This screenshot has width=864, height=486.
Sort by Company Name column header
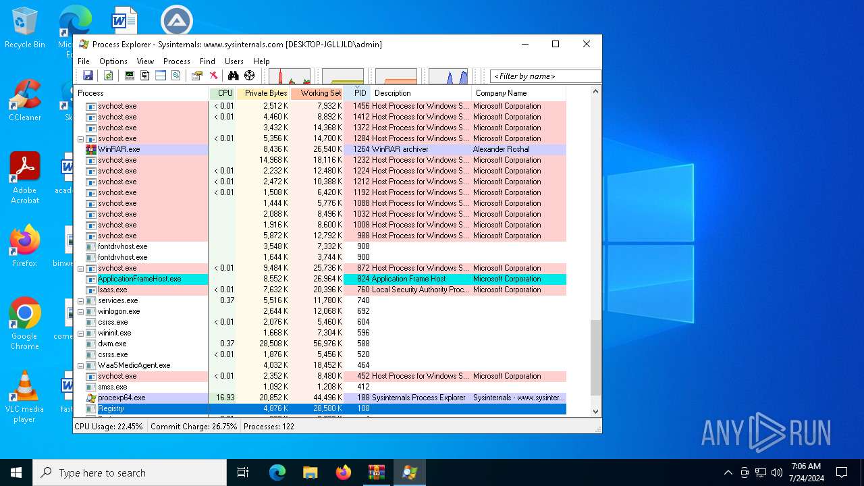(518, 93)
